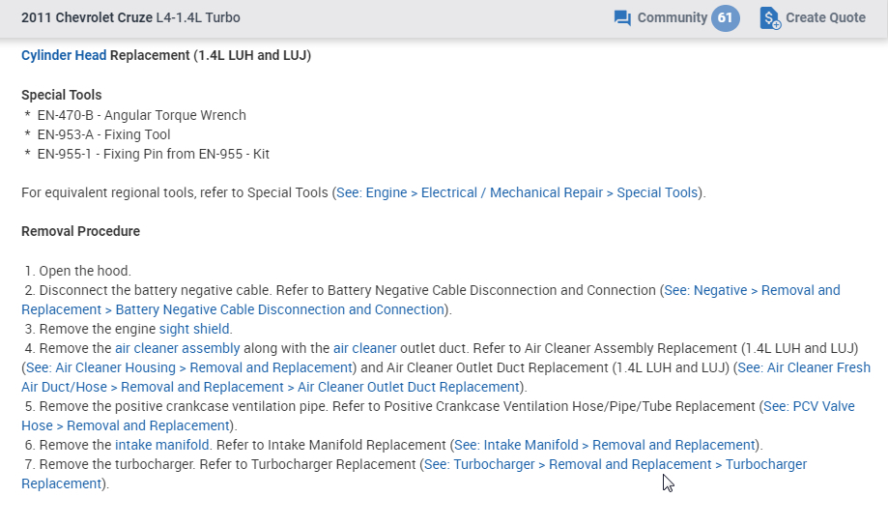Click the air cleaner outlet duct link
This screenshot has height=527, width=888.
coord(364,348)
